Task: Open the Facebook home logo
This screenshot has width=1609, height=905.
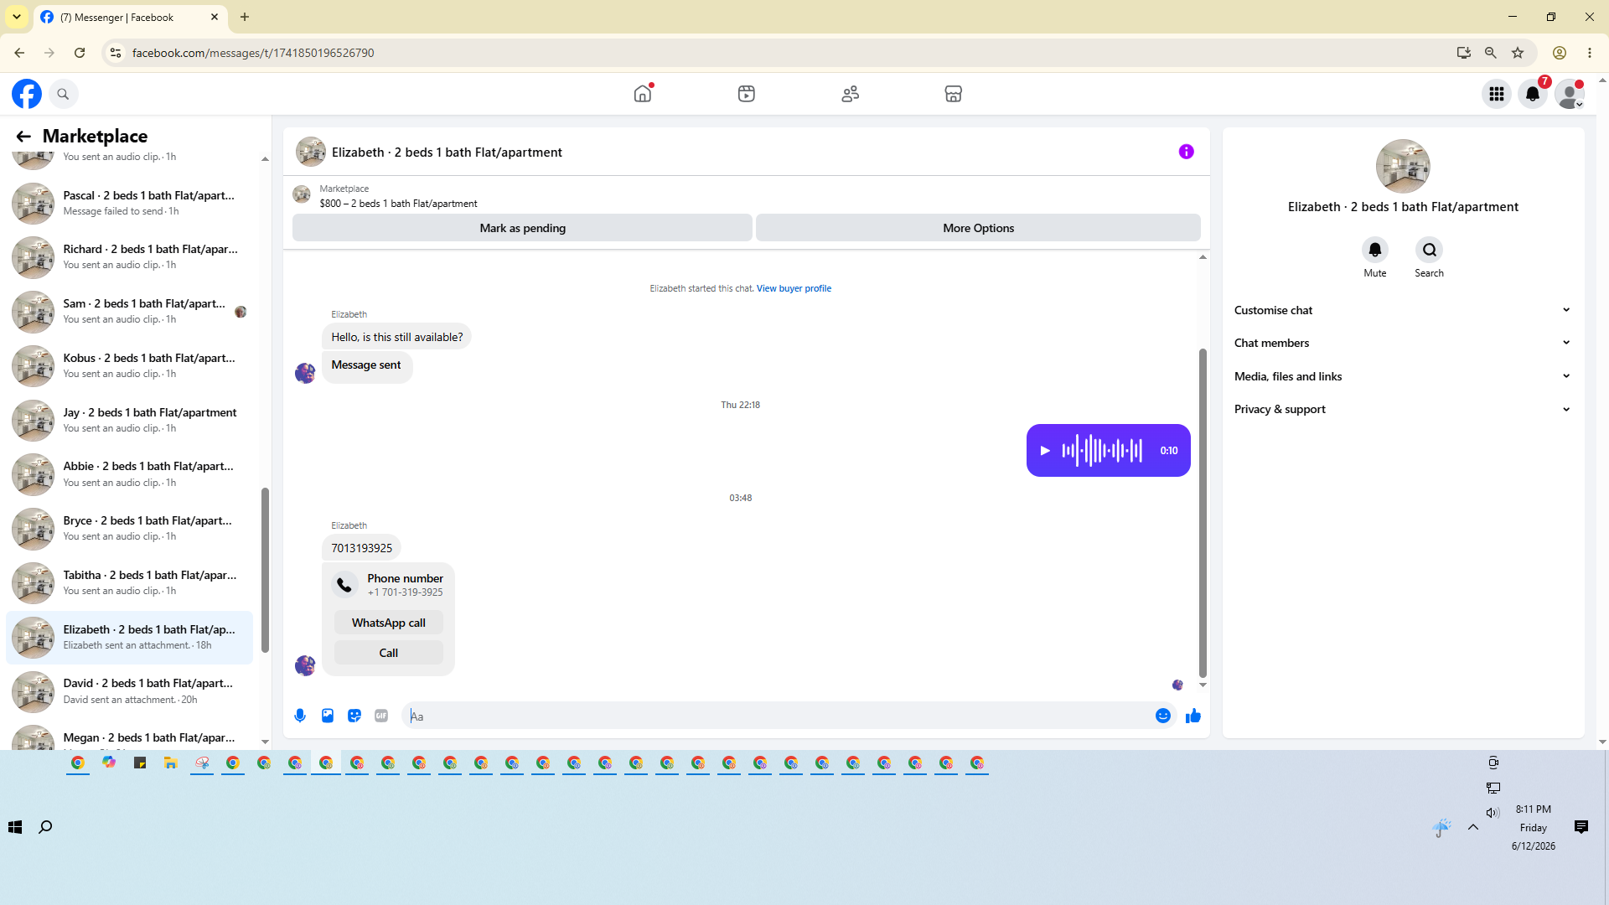Action: click(27, 94)
